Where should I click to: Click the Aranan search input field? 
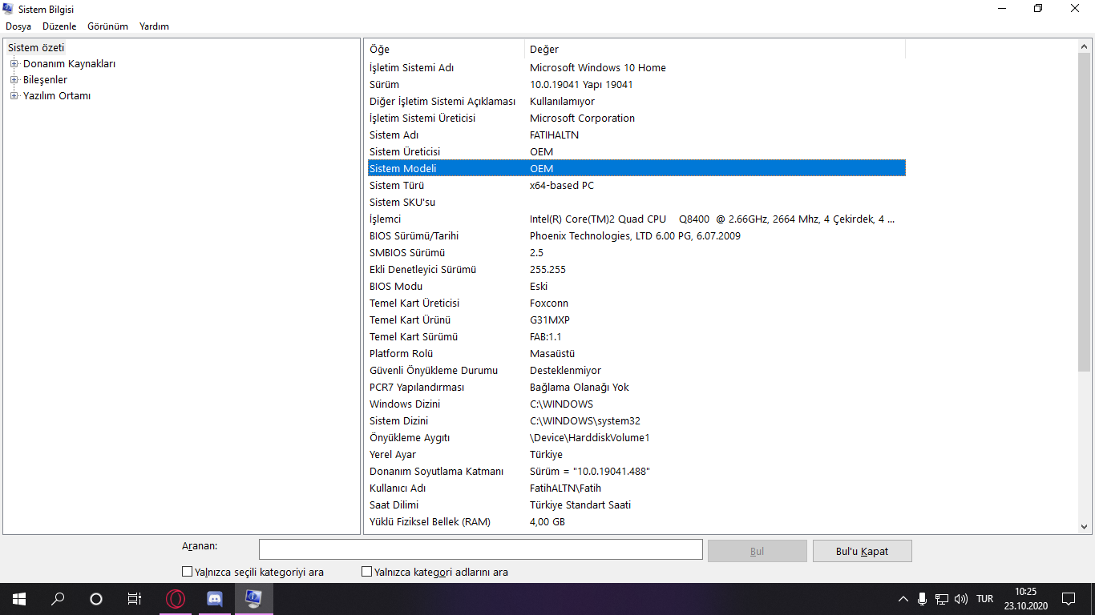pos(481,549)
